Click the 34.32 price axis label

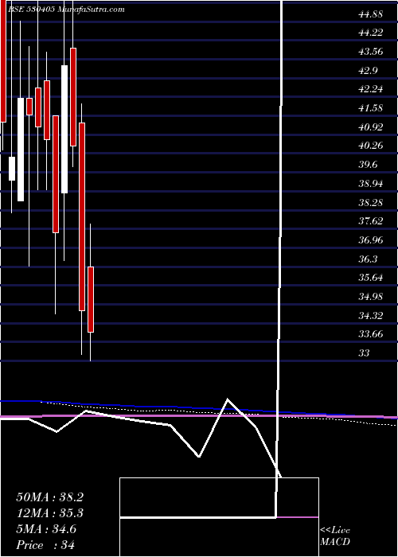click(x=371, y=315)
